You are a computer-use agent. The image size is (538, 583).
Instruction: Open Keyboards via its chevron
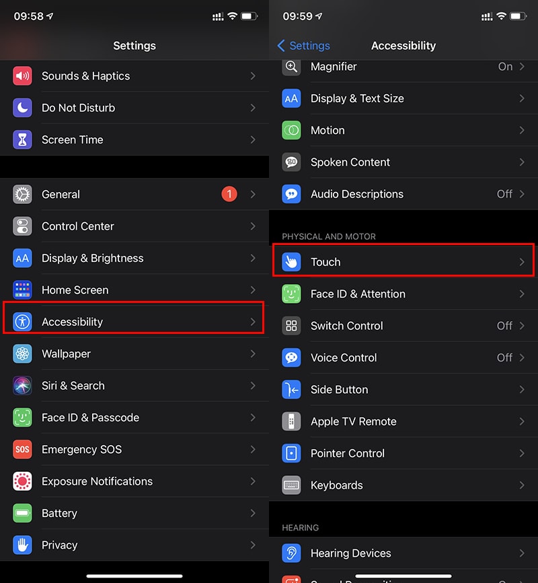coord(522,485)
